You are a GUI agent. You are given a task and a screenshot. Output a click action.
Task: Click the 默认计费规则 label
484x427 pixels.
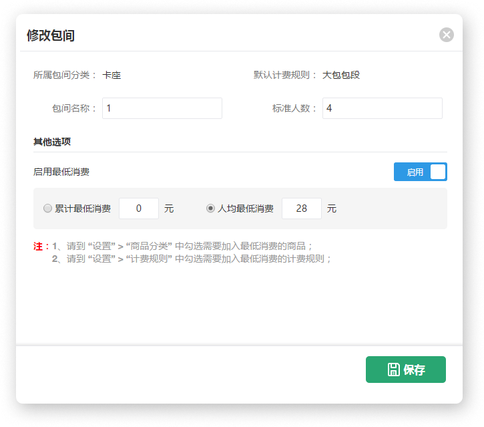(x=284, y=75)
